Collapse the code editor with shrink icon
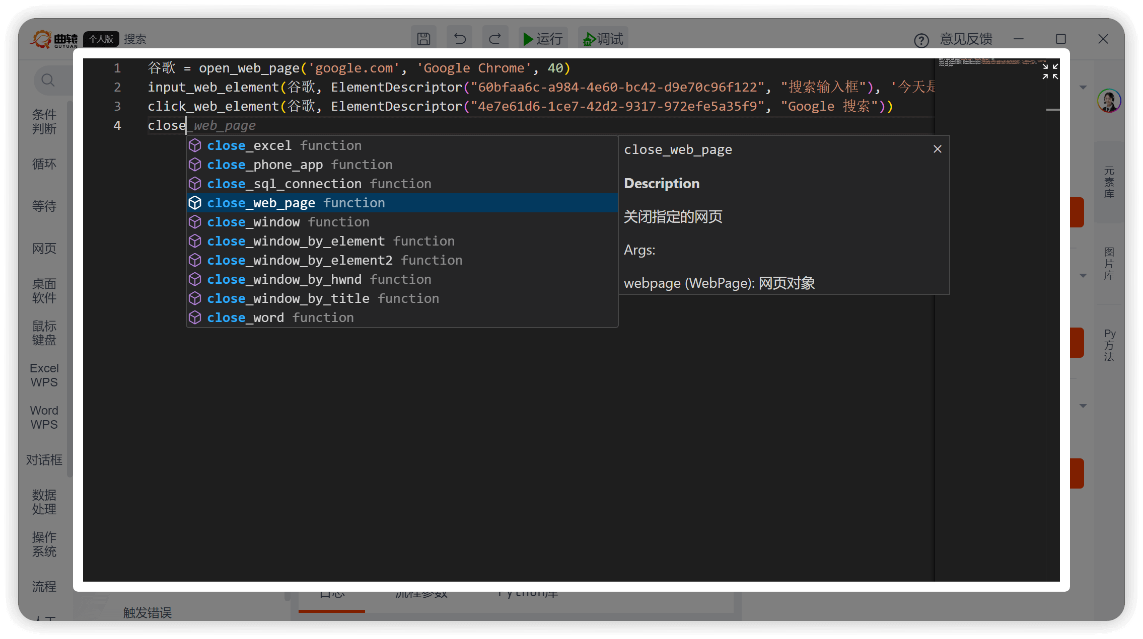The width and height of the screenshot is (1143, 639). (1050, 71)
